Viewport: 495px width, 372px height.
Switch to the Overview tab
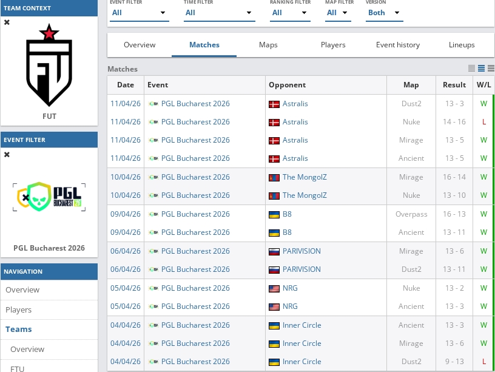(140, 45)
